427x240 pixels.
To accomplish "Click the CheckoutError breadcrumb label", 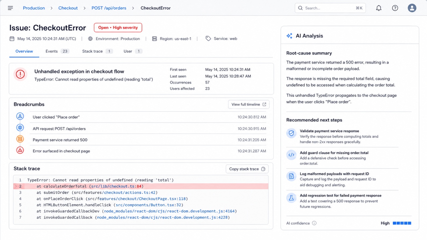I will [156, 8].
